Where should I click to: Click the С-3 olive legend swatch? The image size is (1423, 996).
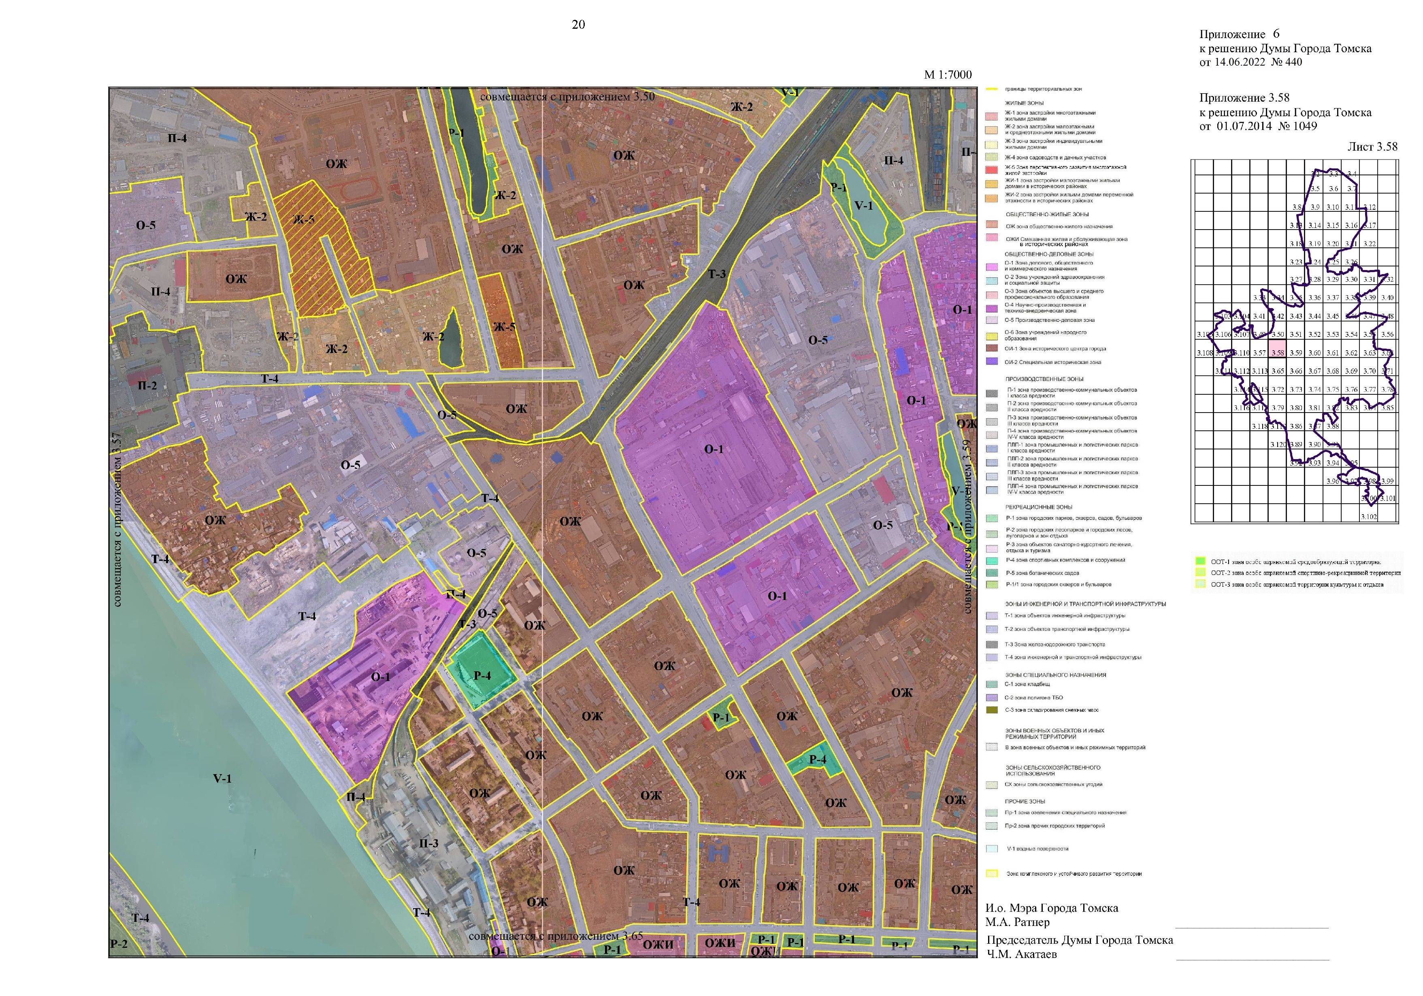tap(992, 710)
